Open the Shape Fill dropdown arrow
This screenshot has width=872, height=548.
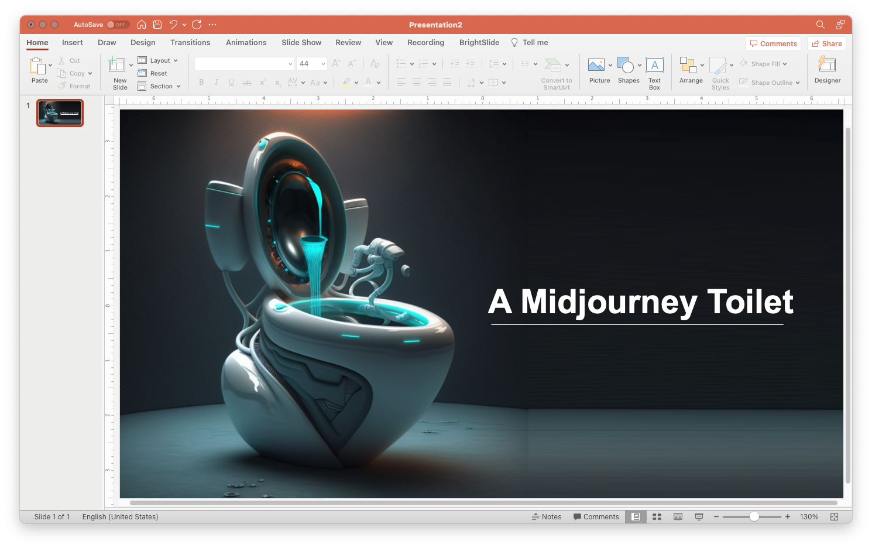[x=785, y=64]
